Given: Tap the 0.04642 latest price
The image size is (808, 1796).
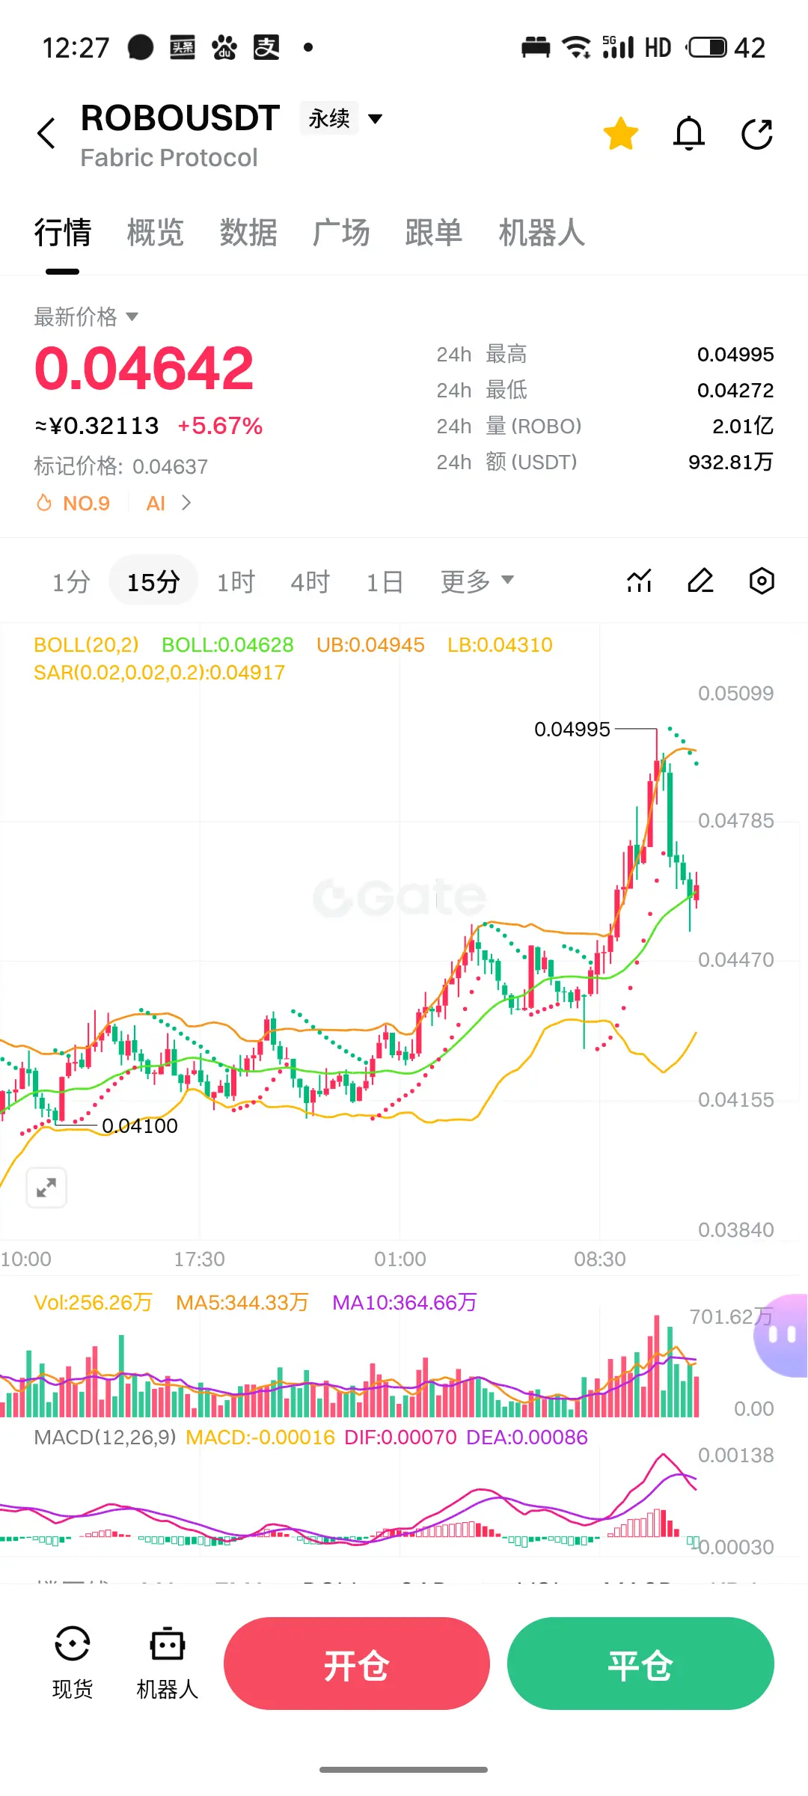Looking at the screenshot, I should coord(144,368).
